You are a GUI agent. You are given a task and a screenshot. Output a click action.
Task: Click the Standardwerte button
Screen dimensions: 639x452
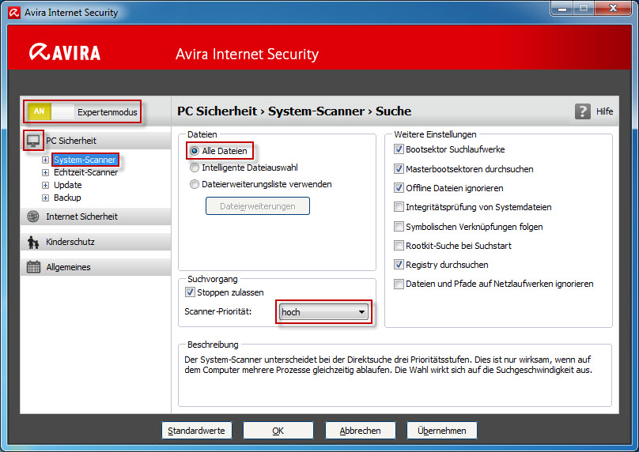[x=197, y=431]
